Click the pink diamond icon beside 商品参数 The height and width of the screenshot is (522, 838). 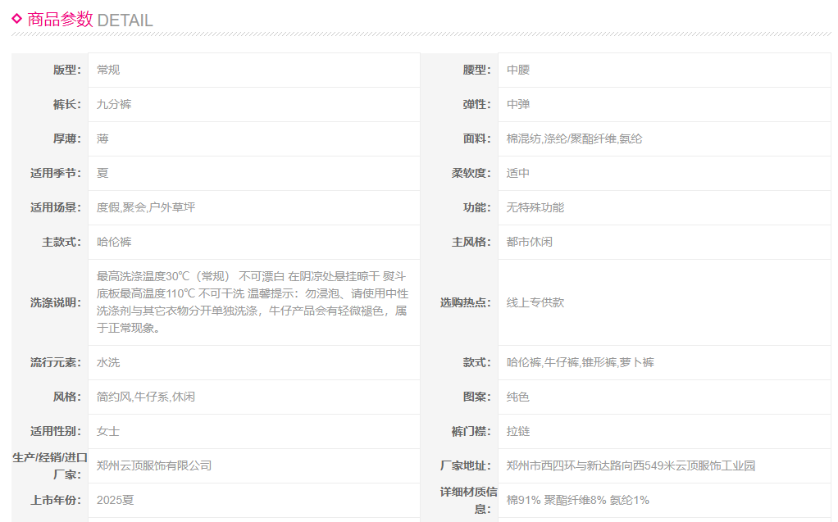(16, 19)
